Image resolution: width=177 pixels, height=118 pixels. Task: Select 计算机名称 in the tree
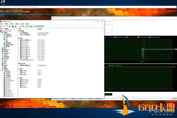(x=8, y=36)
